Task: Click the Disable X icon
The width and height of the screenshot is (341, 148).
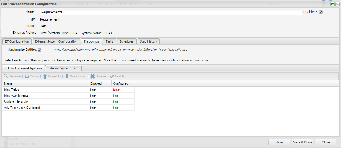Action: 93,76
